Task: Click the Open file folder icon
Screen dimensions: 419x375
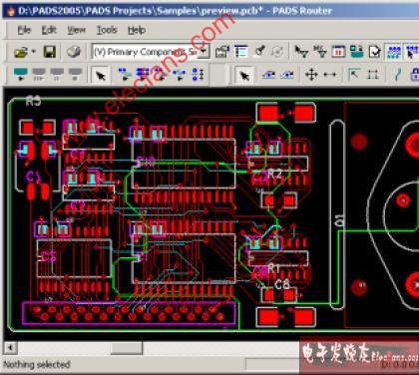Action: coord(21,52)
